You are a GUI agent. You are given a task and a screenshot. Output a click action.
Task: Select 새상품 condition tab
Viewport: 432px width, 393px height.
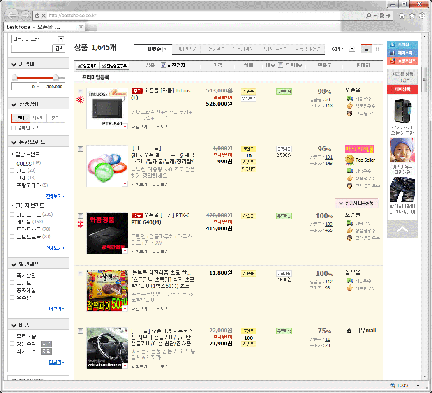[38, 118]
